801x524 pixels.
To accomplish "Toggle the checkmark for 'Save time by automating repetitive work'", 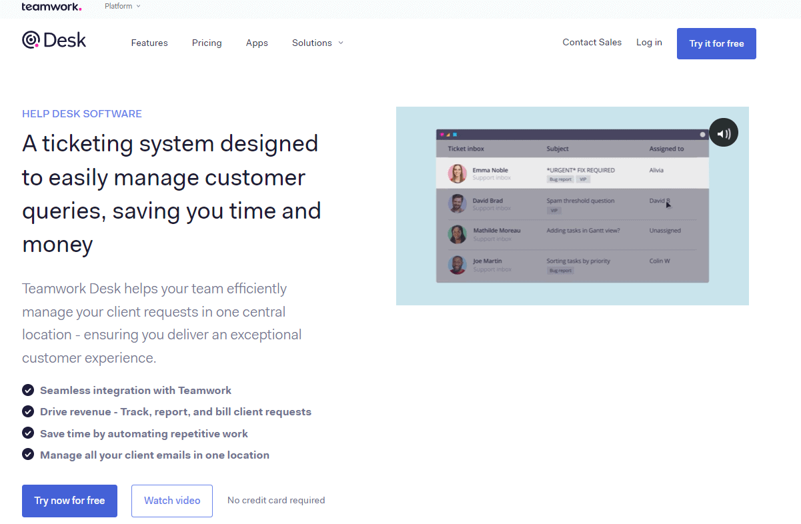I will 27,433.
